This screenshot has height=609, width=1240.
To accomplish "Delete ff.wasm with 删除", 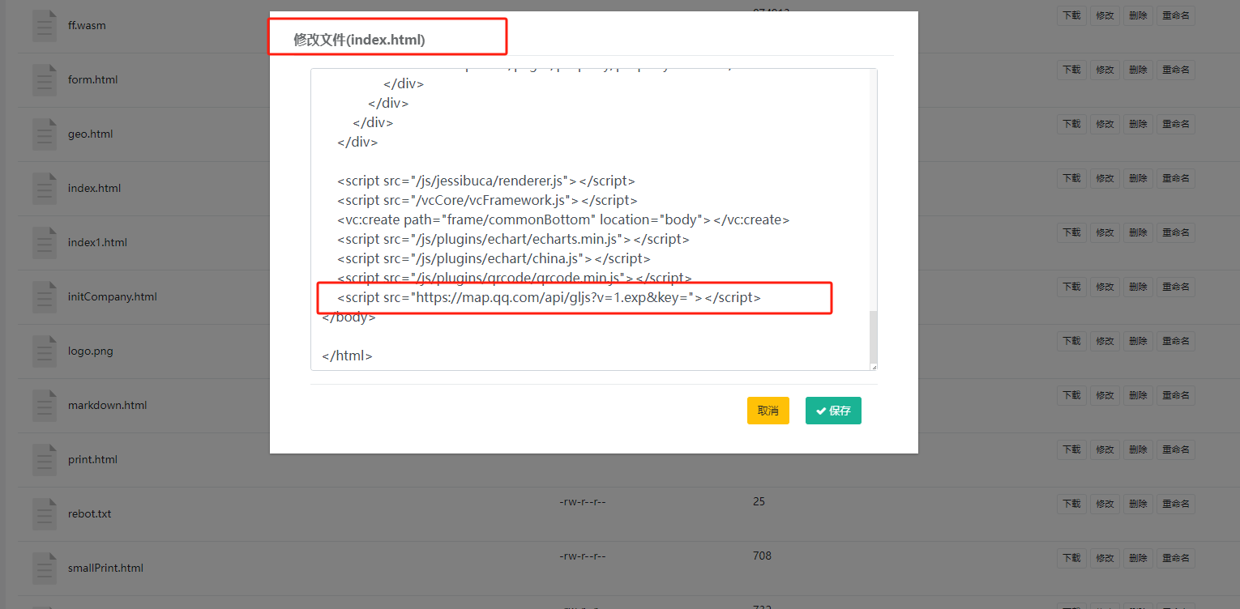I will 1138,15.
